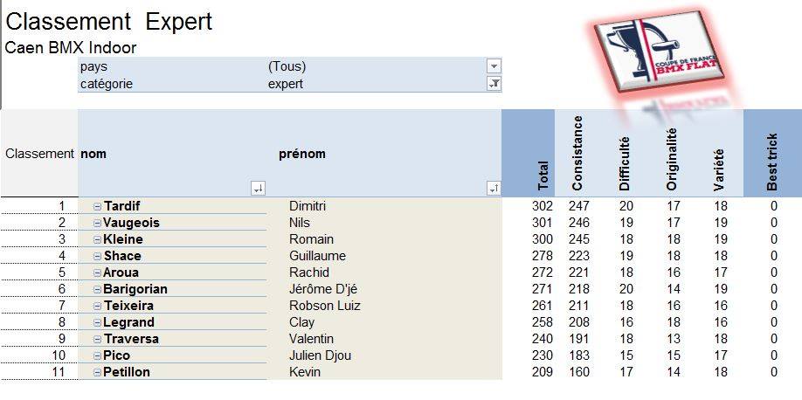
Task: Click the Consistance column header
Action: click(x=577, y=153)
